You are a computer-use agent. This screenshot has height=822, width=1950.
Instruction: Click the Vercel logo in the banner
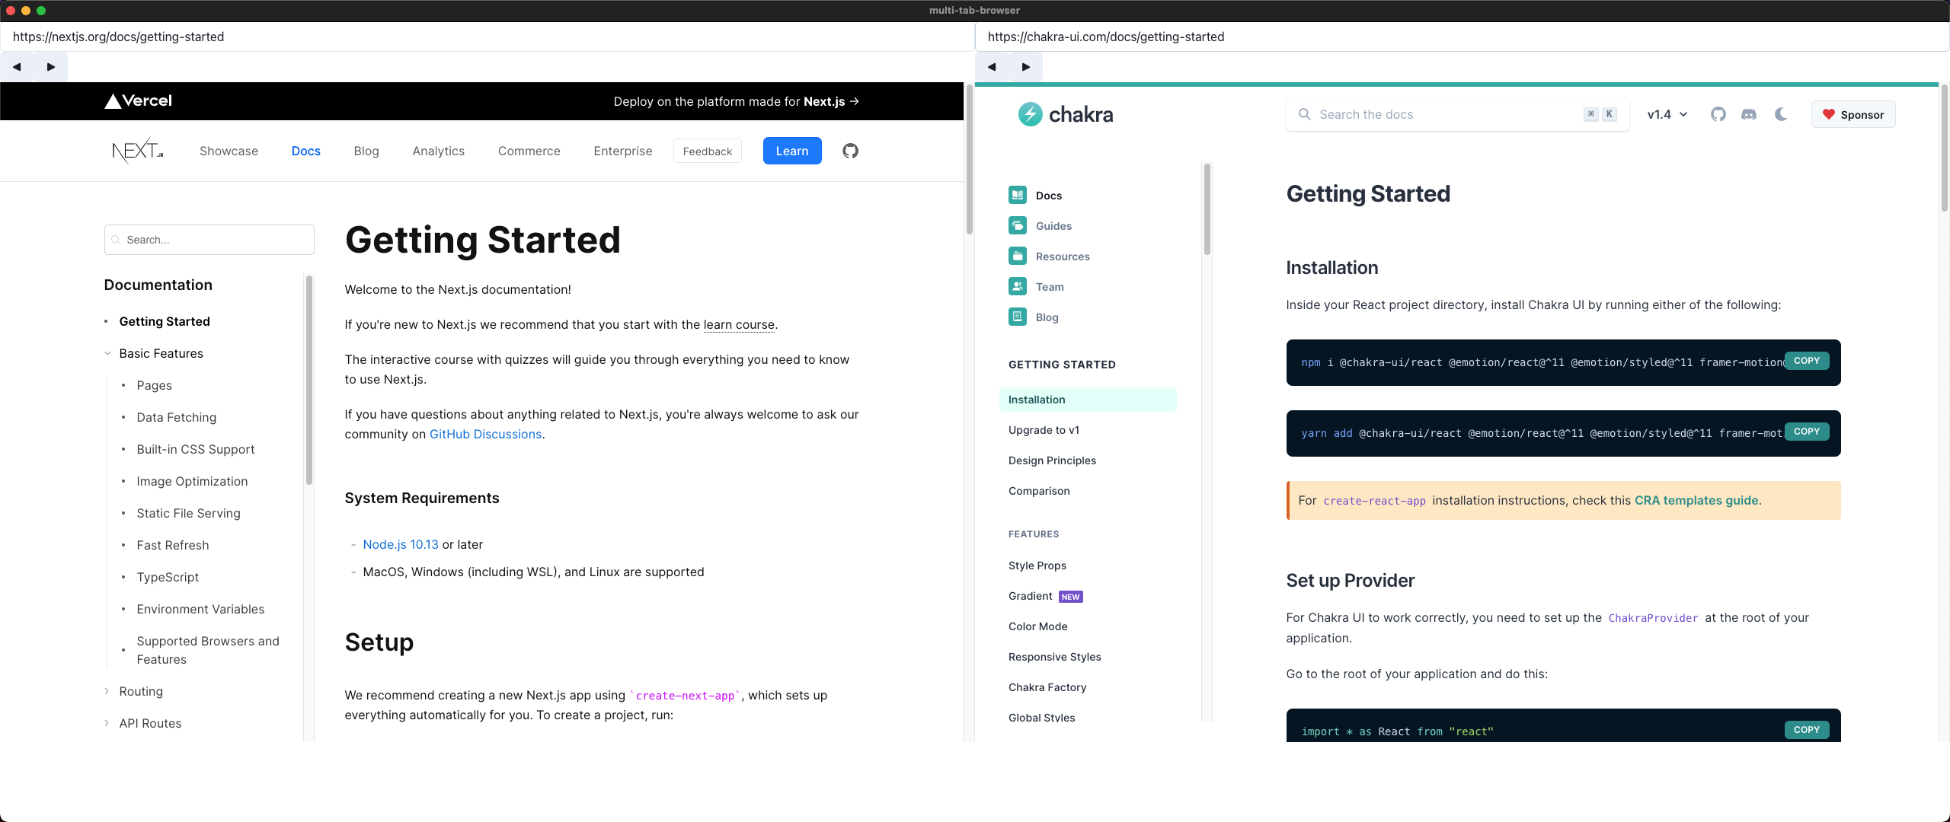(137, 100)
